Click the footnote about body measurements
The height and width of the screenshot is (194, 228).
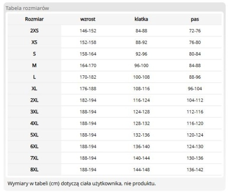click(x=82, y=184)
